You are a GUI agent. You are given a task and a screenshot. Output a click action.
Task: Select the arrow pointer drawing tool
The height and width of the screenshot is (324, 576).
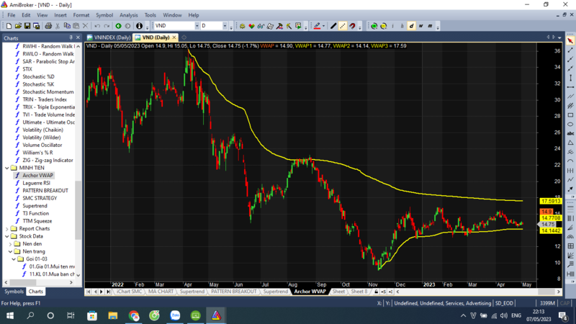pos(570,41)
